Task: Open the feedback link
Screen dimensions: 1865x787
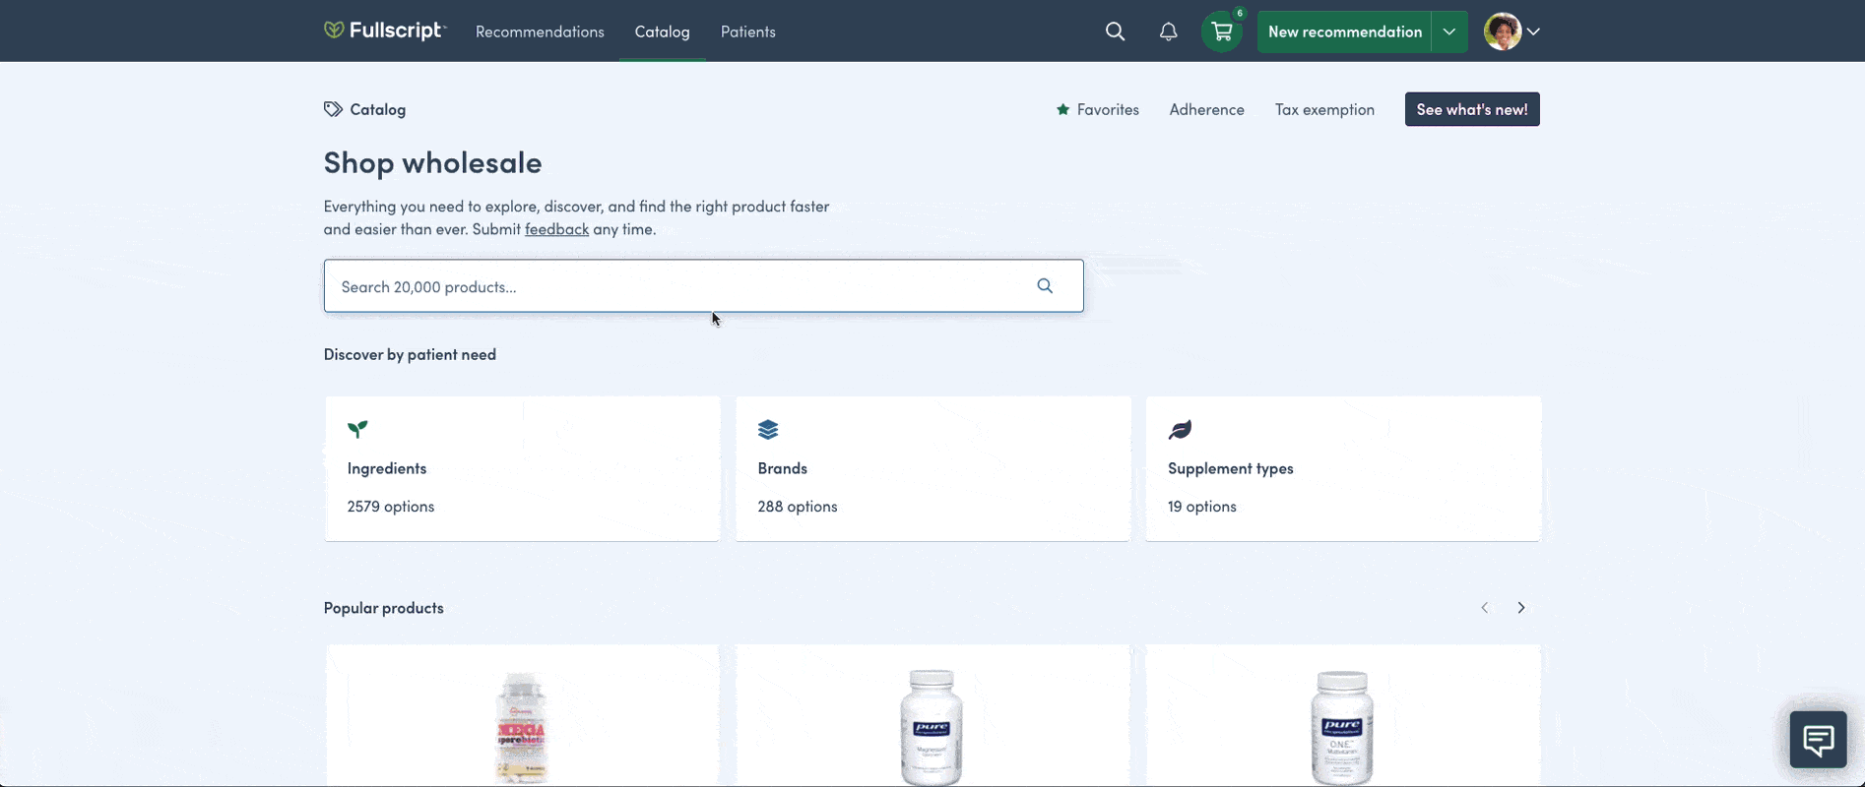Action: coord(556,229)
